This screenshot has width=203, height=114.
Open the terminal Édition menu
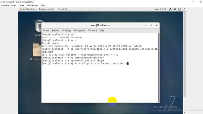click(x=56, y=31)
